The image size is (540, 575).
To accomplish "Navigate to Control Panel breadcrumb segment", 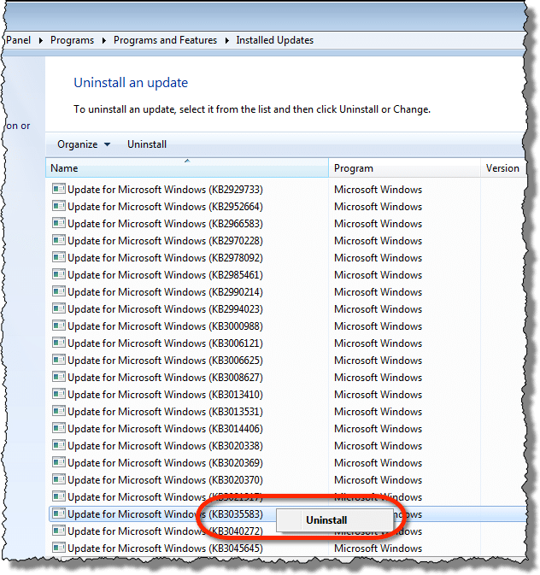I will click(18, 40).
